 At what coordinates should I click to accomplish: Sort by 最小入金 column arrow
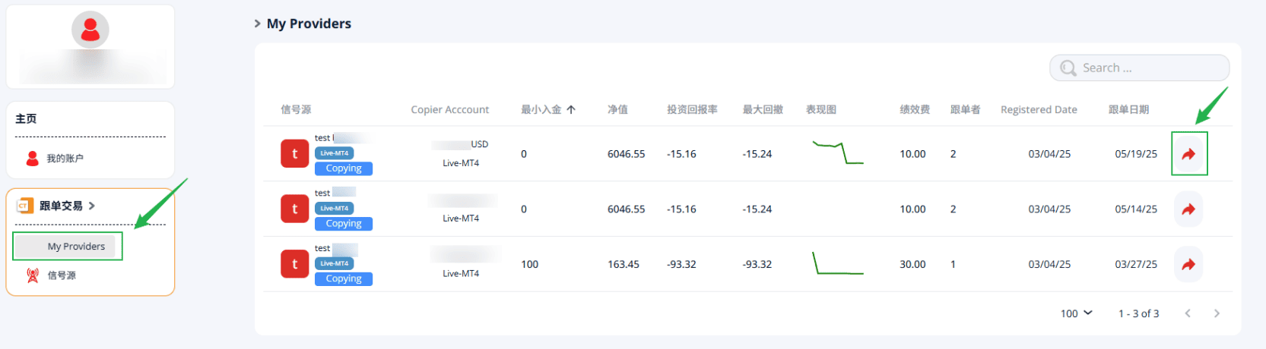(x=571, y=110)
